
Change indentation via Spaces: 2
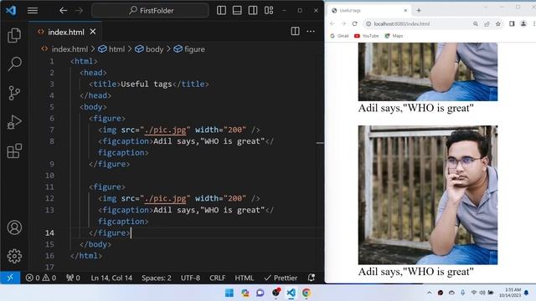point(157,278)
